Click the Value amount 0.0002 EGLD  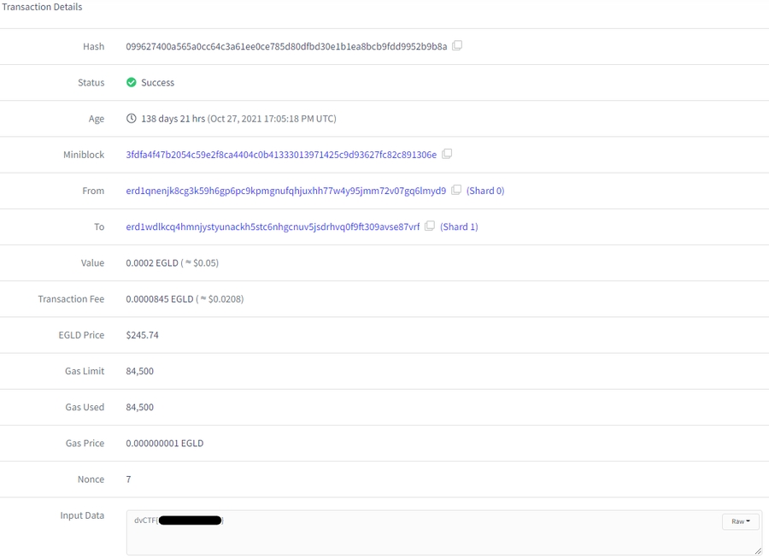[x=152, y=263]
